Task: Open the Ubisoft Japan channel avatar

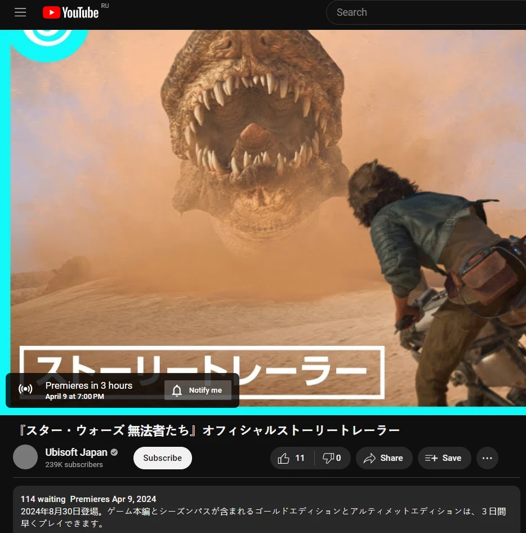Action: click(x=25, y=457)
